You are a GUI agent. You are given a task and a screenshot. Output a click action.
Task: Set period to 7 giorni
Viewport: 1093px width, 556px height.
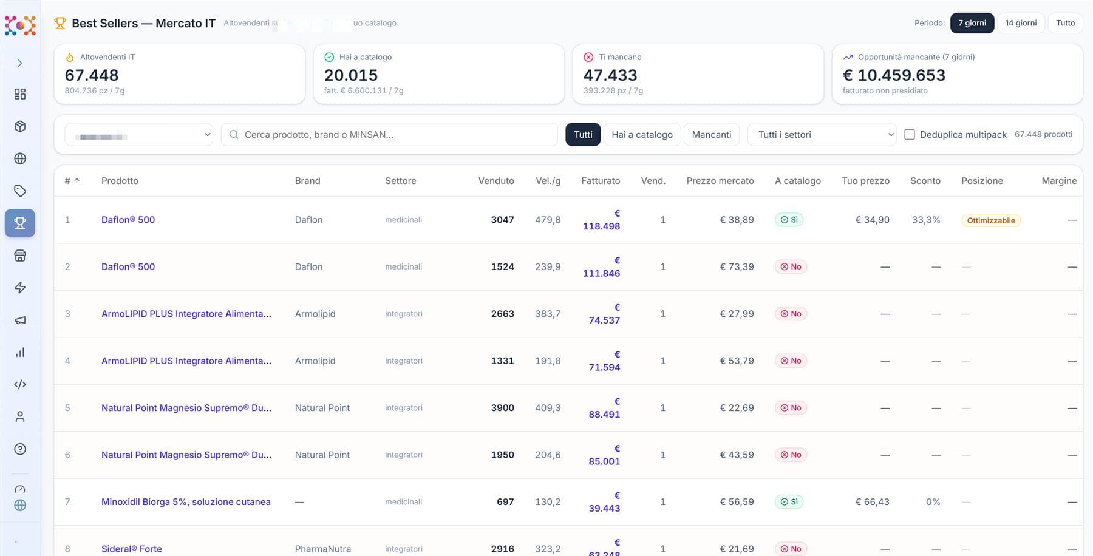(972, 23)
